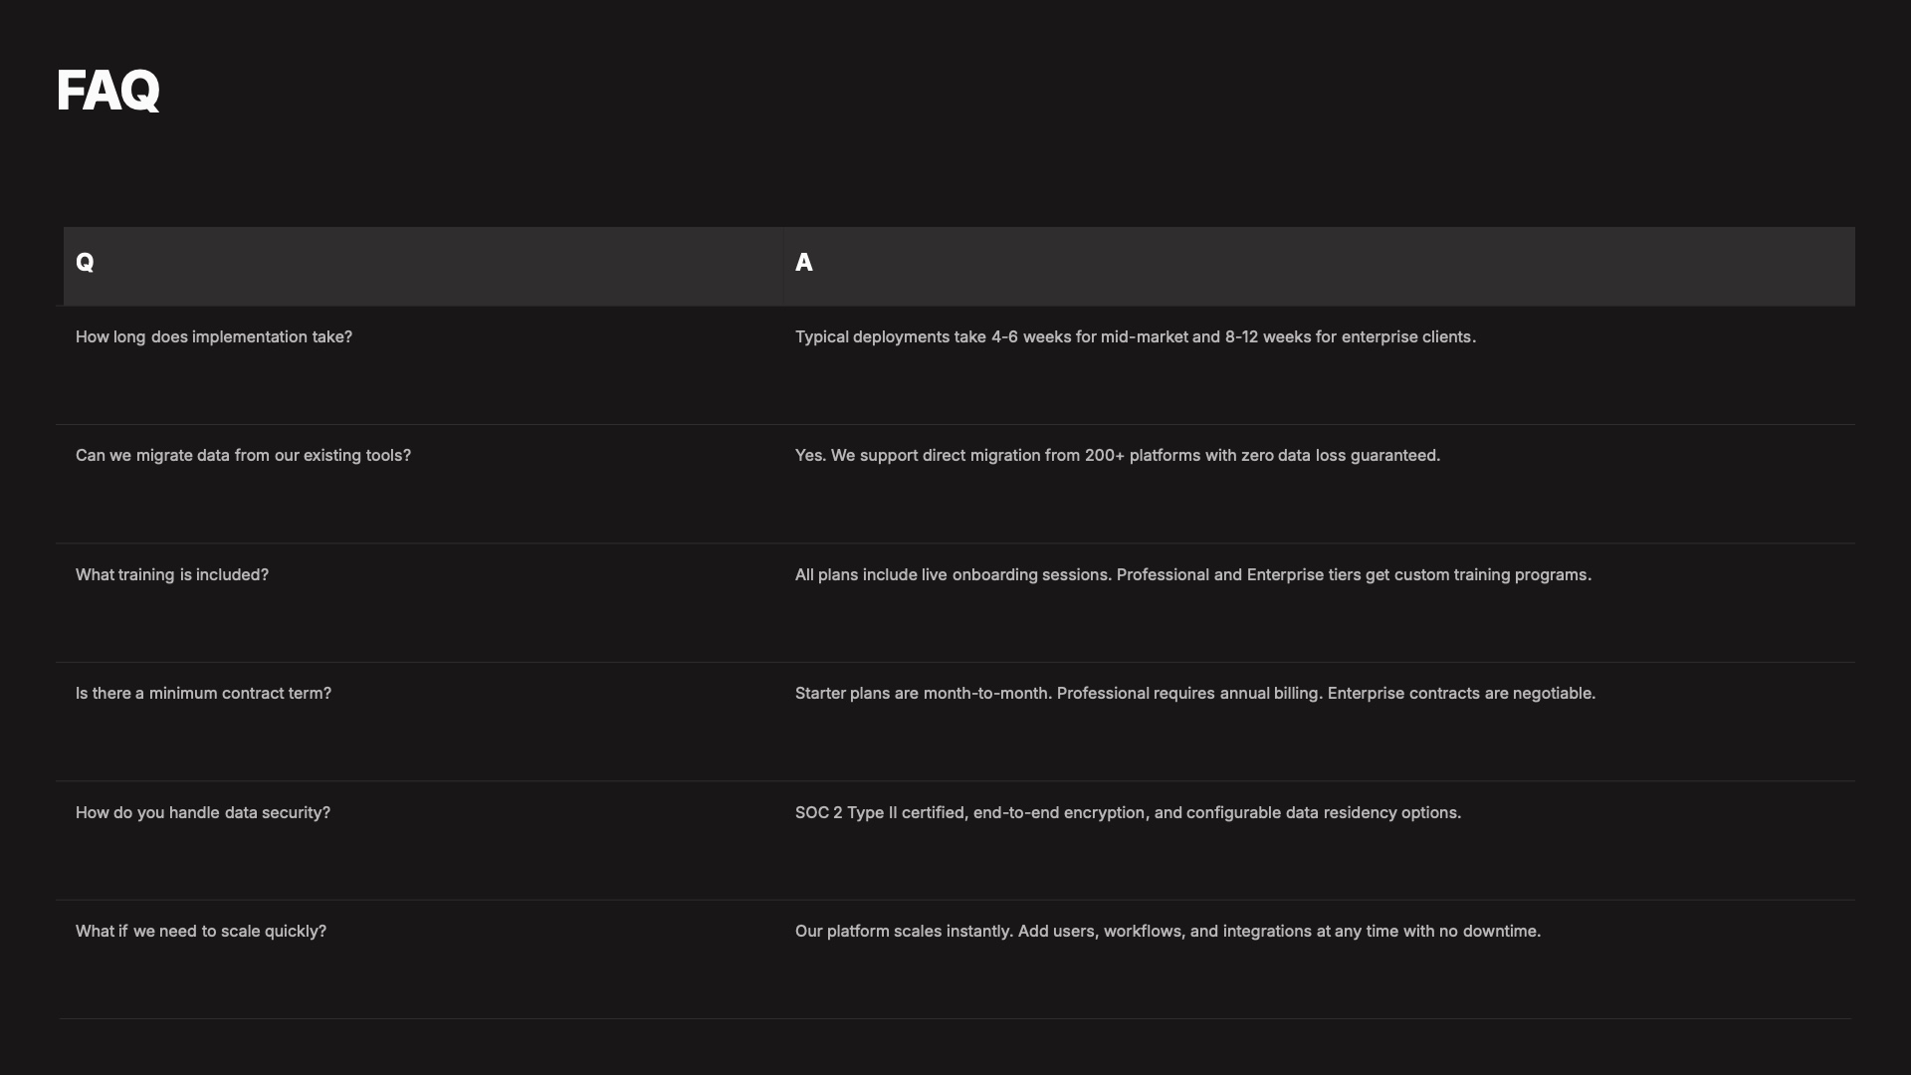1911x1075 pixels.
Task: Click 'configurable data residency options' text
Action: (x=1323, y=813)
